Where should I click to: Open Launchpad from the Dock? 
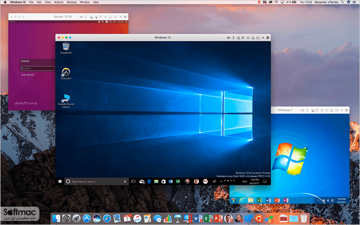pyautogui.click(x=76, y=218)
